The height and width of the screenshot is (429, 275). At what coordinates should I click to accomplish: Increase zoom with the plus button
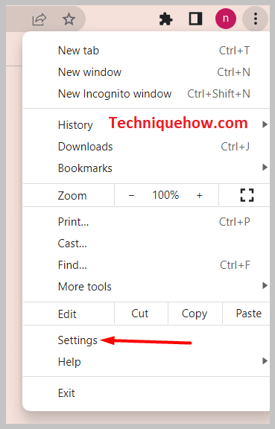(x=200, y=195)
